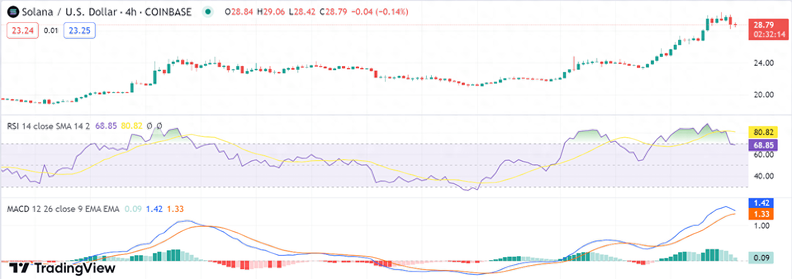Click the yellow 80.82 RSI axis label

point(763,132)
